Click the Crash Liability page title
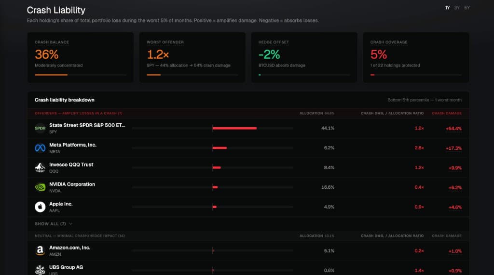 pyautogui.click(x=56, y=10)
